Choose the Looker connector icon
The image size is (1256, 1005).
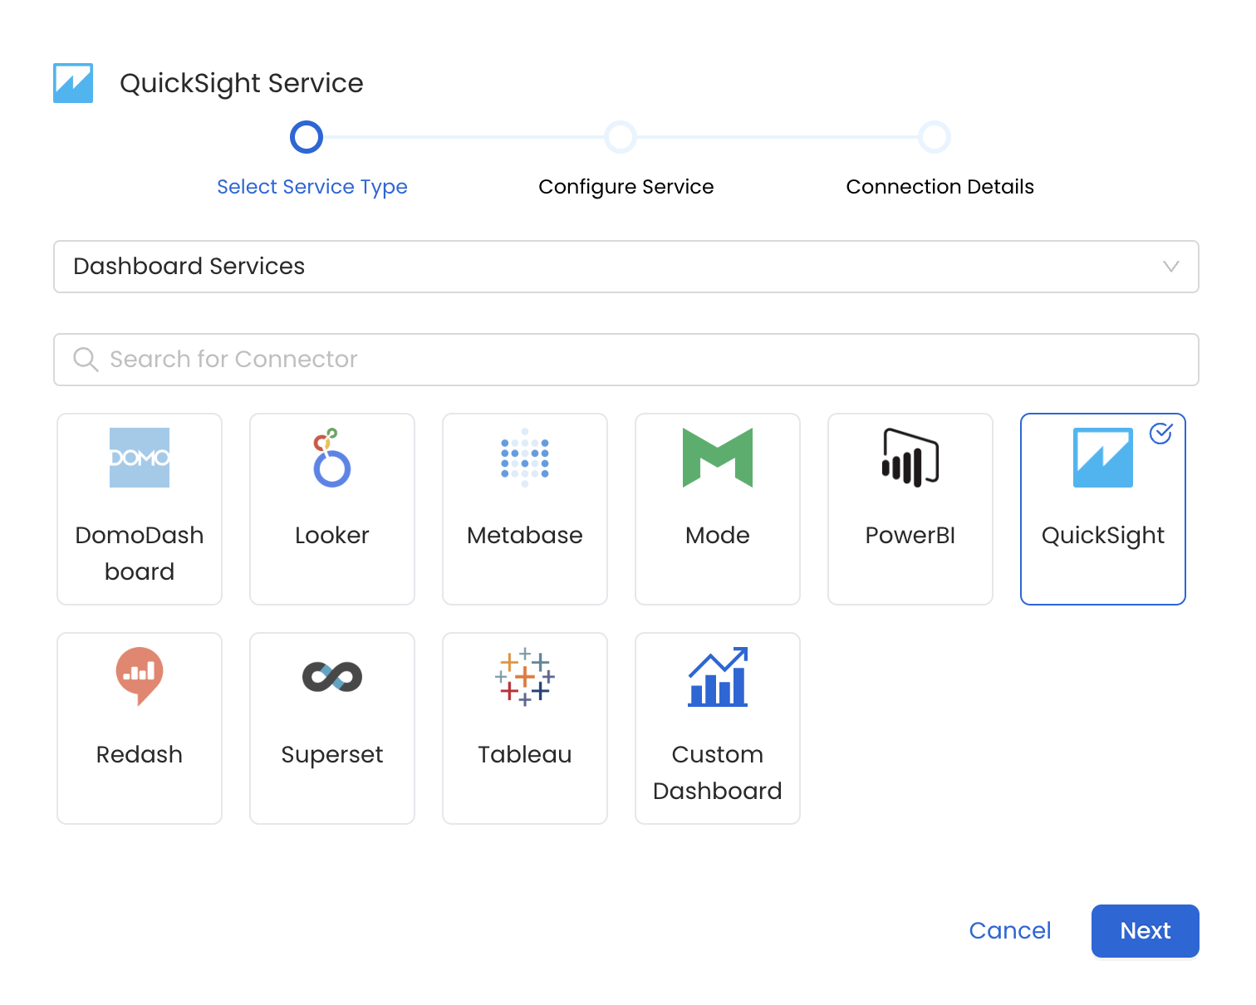331,458
